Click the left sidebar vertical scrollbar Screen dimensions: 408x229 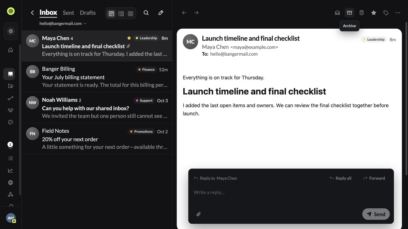point(20,119)
